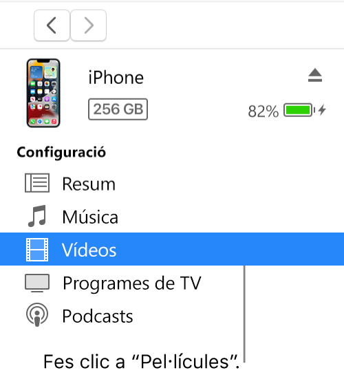Screen dimensions: 344x377
Task: Select Música in the sidebar
Action: (x=172, y=217)
